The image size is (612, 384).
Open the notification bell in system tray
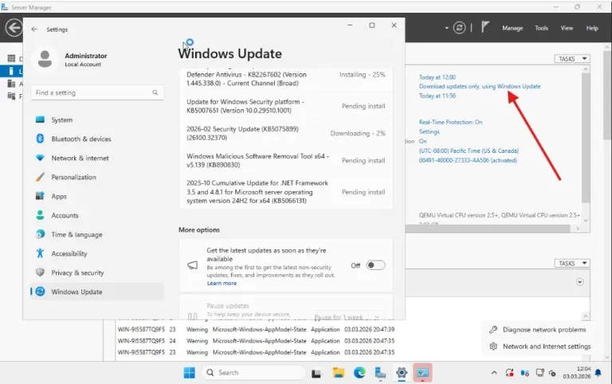(598, 373)
